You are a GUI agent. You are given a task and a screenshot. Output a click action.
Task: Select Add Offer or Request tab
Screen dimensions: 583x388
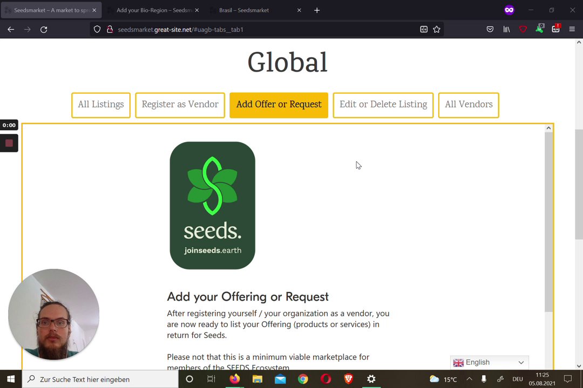coord(279,105)
